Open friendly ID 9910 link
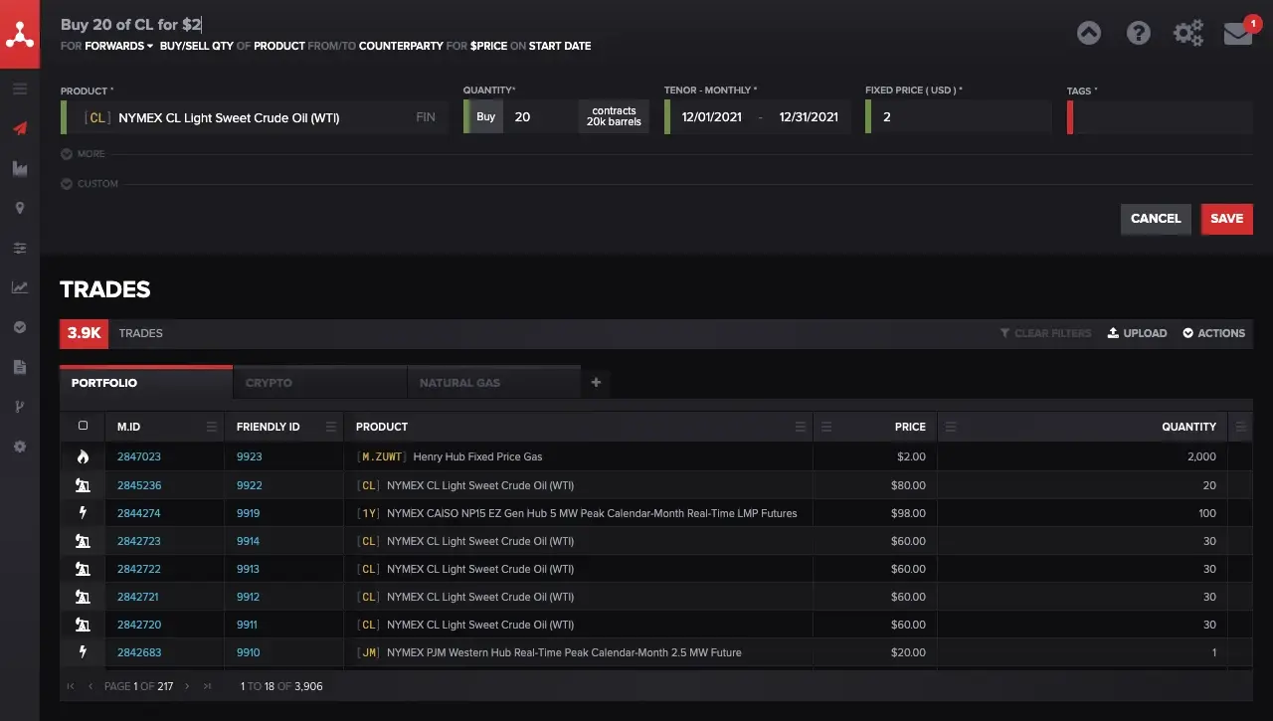Image resolution: width=1273 pixels, height=721 pixels. point(249,652)
